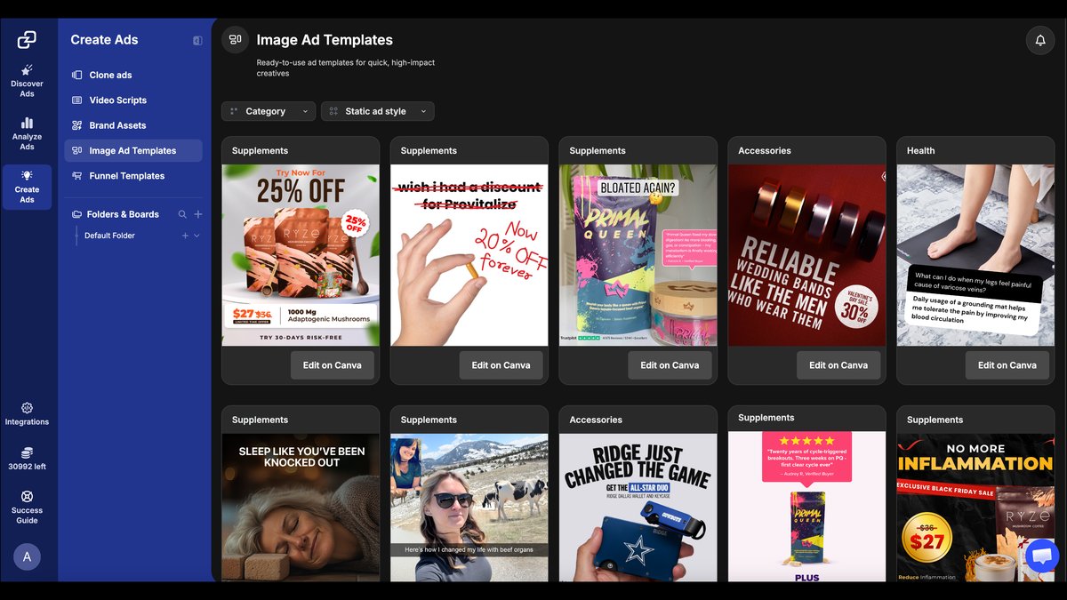This screenshot has width=1067, height=600.
Task: Click the Funnel Templates icon
Action: pyautogui.click(x=77, y=176)
